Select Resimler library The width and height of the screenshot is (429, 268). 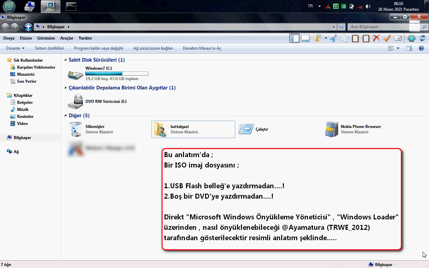pyautogui.click(x=25, y=117)
